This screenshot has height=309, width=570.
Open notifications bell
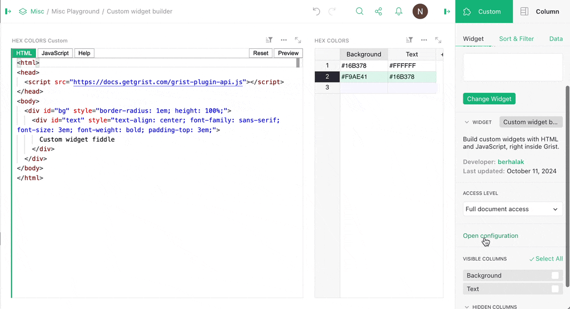[399, 11]
